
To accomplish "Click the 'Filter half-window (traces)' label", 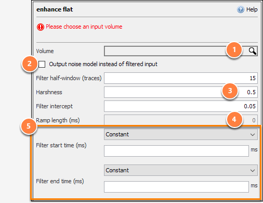I will (69, 78).
